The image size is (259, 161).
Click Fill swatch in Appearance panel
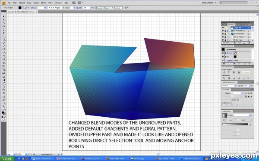click(235, 57)
